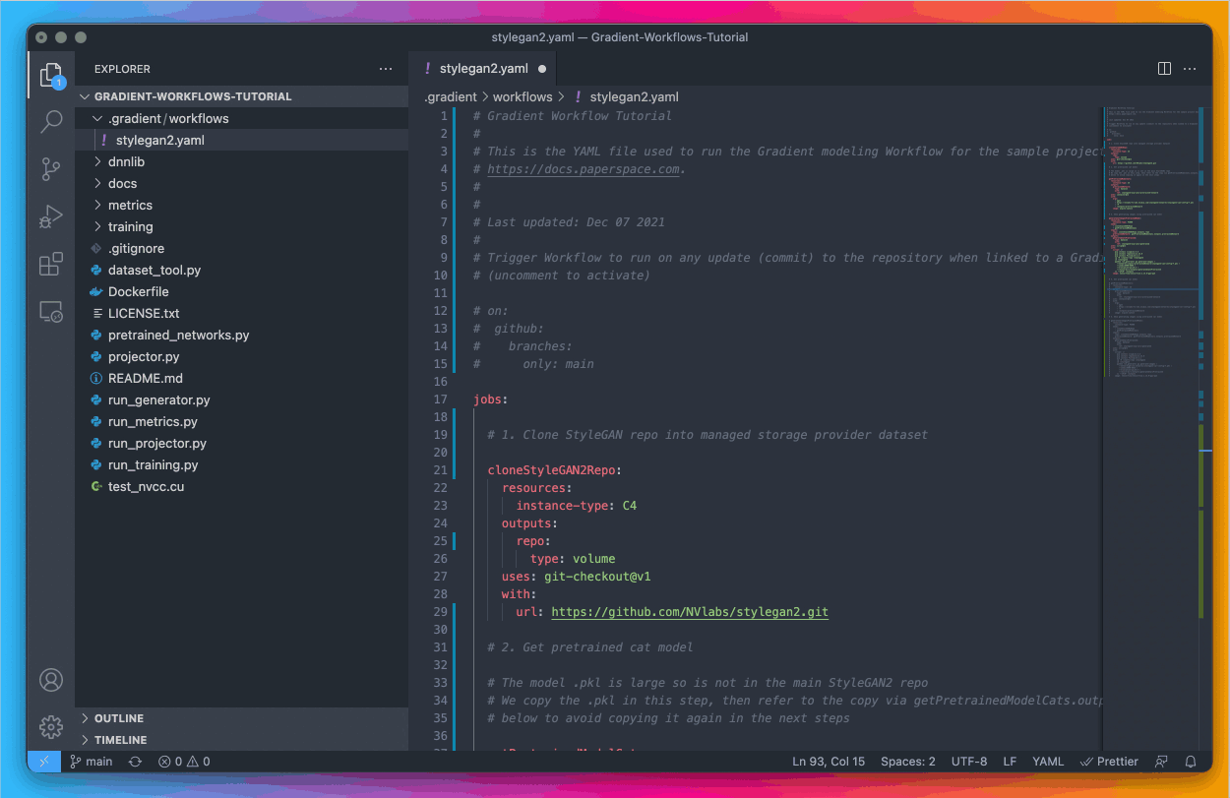This screenshot has width=1230, height=798.
Task: Open LICENSE.txt
Action: pos(242,313)
